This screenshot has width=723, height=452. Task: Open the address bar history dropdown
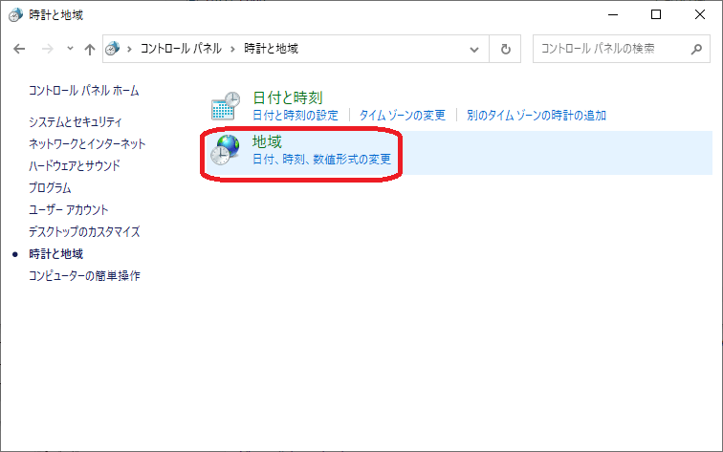point(475,48)
